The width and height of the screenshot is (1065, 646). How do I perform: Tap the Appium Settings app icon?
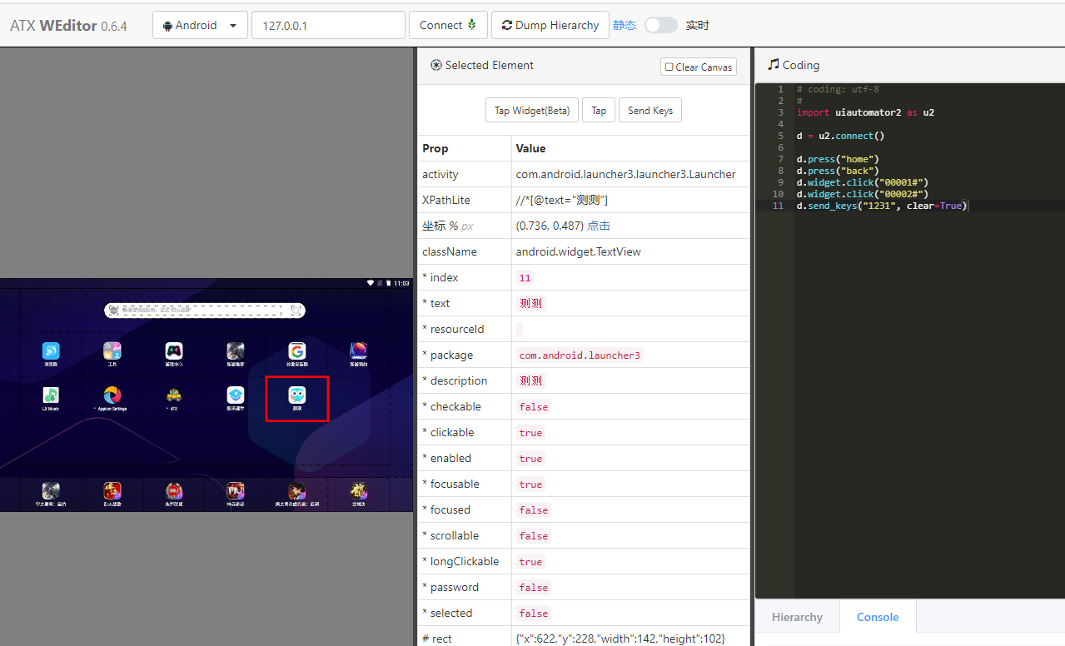pos(112,395)
